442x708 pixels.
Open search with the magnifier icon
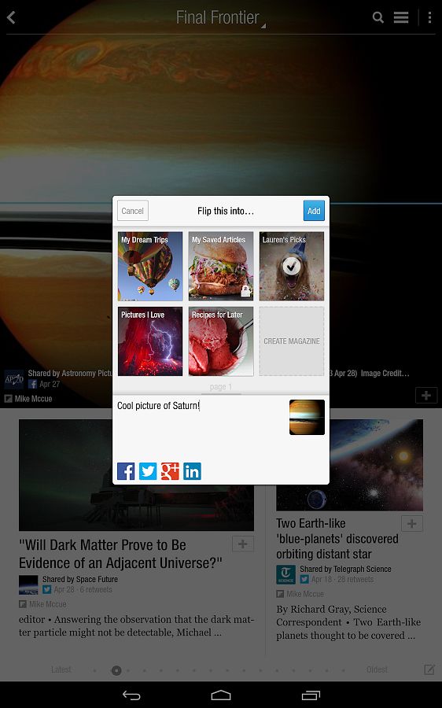(378, 17)
